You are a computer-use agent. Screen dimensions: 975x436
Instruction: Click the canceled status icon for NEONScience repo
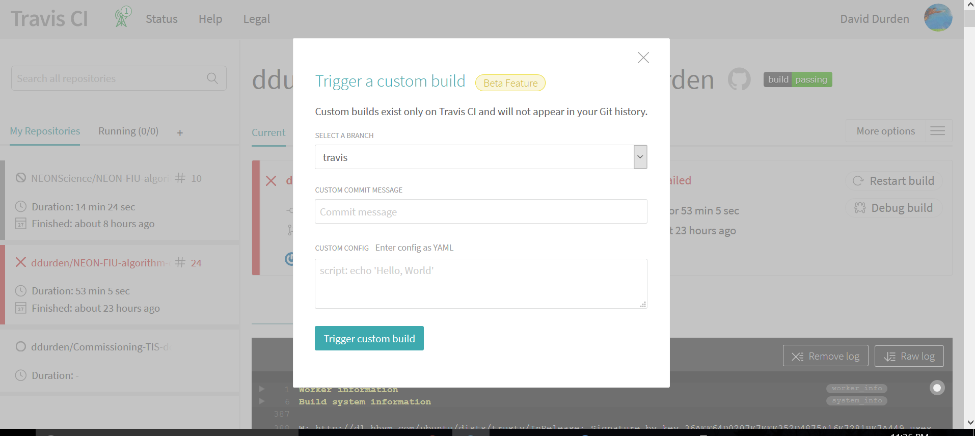(21, 178)
